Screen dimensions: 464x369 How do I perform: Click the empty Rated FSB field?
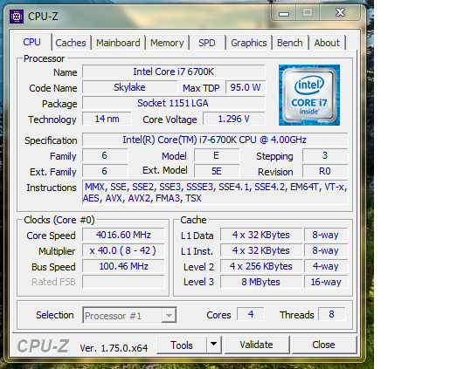tap(123, 282)
